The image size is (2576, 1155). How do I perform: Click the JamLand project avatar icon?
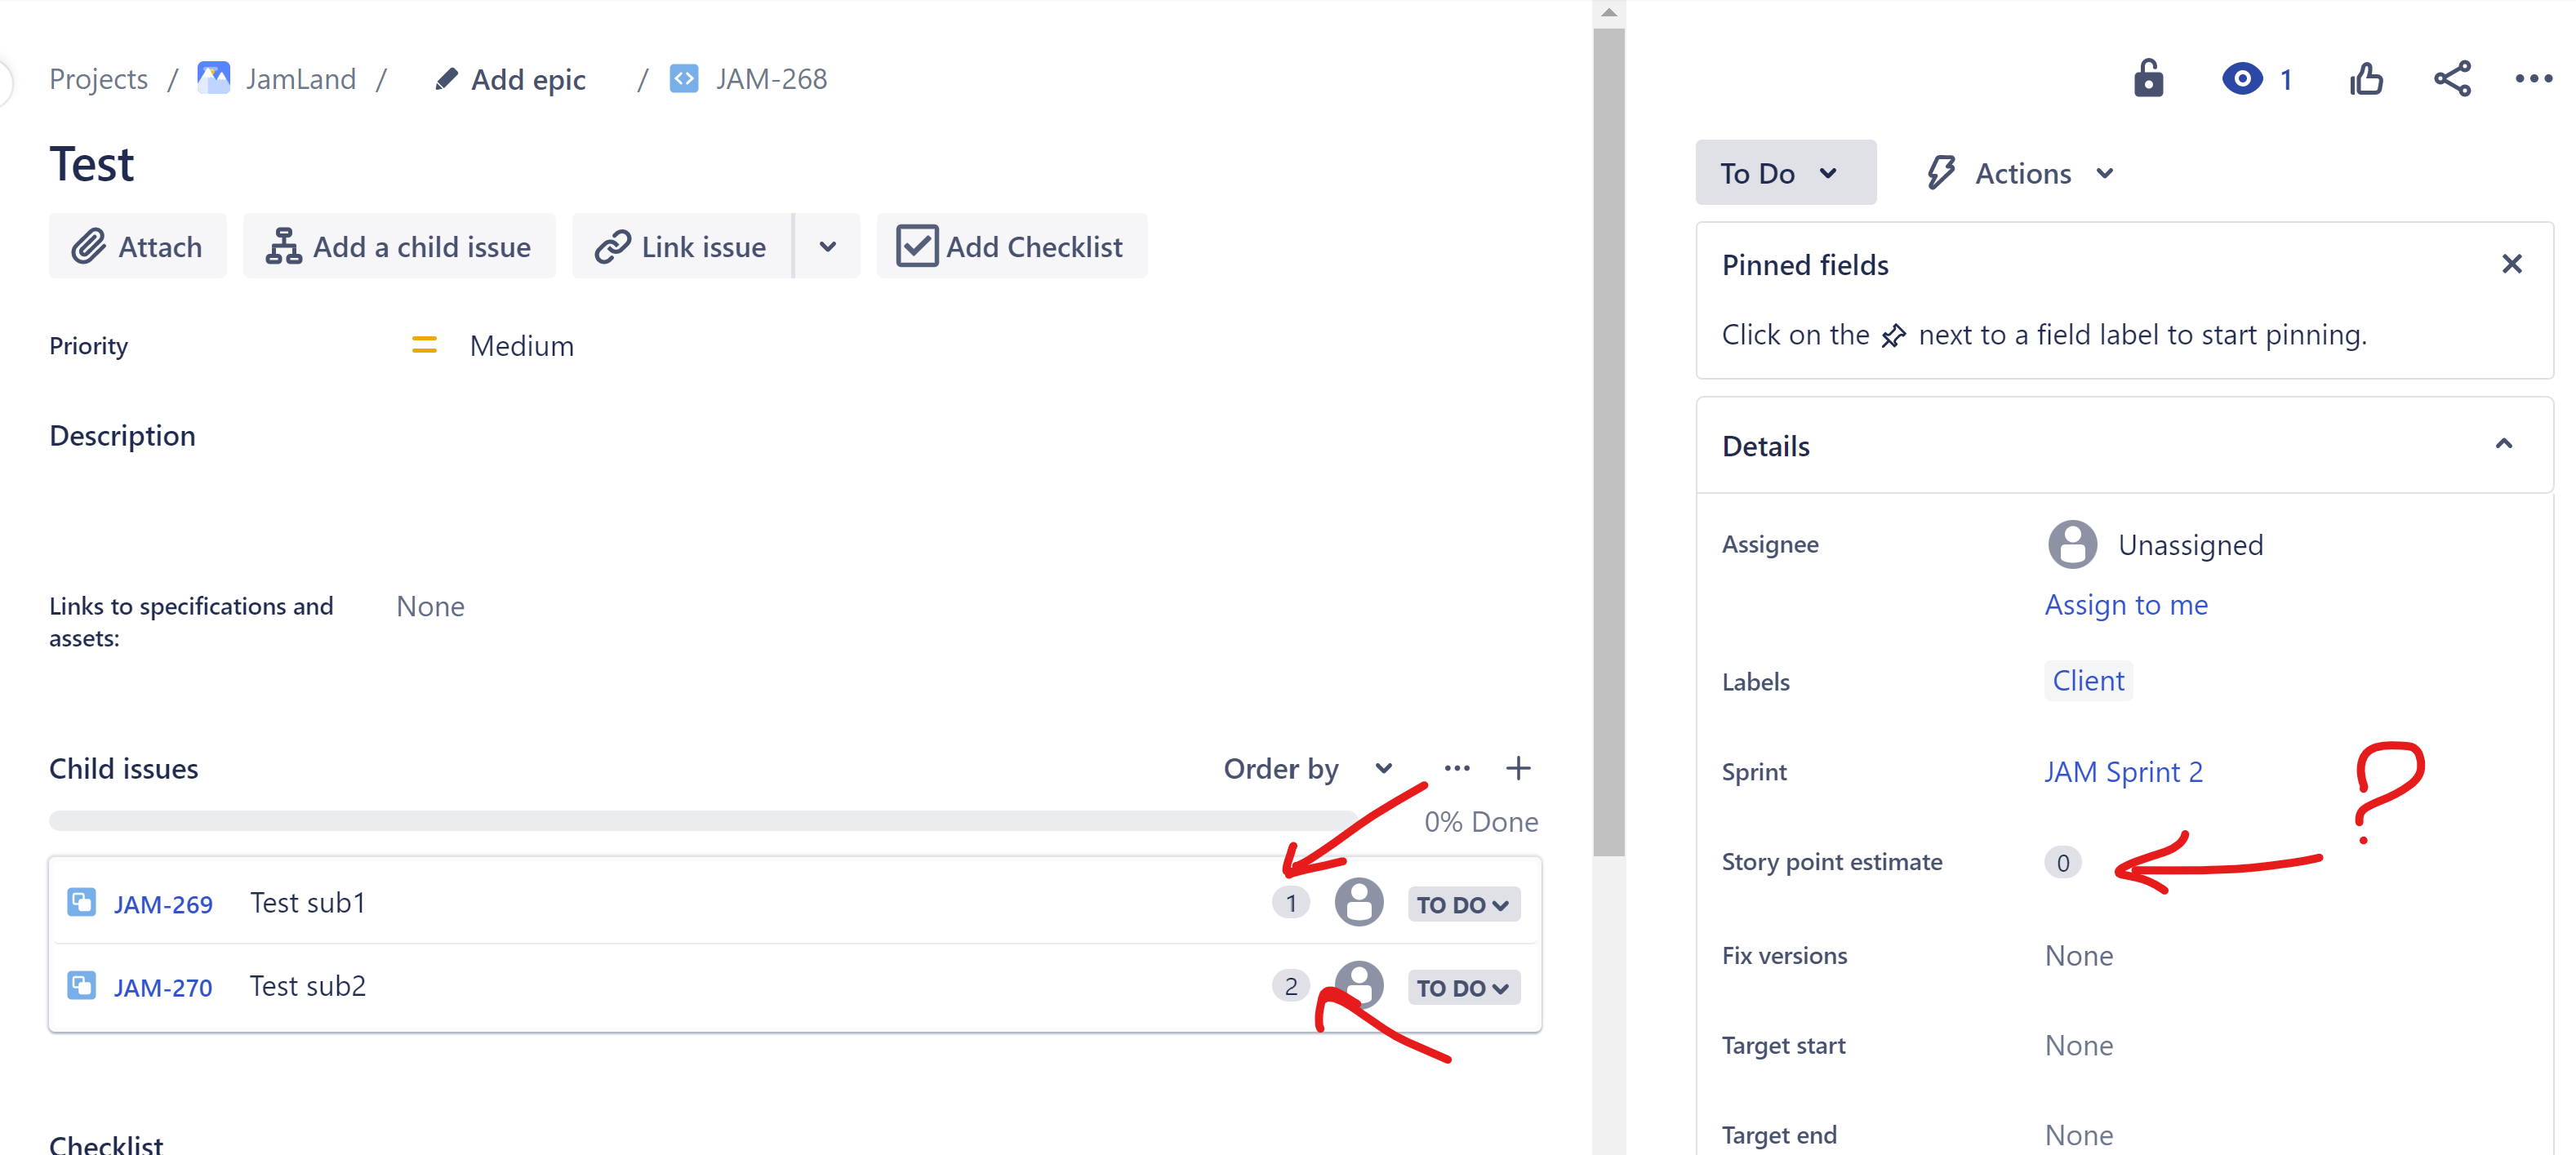coord(214,78)
